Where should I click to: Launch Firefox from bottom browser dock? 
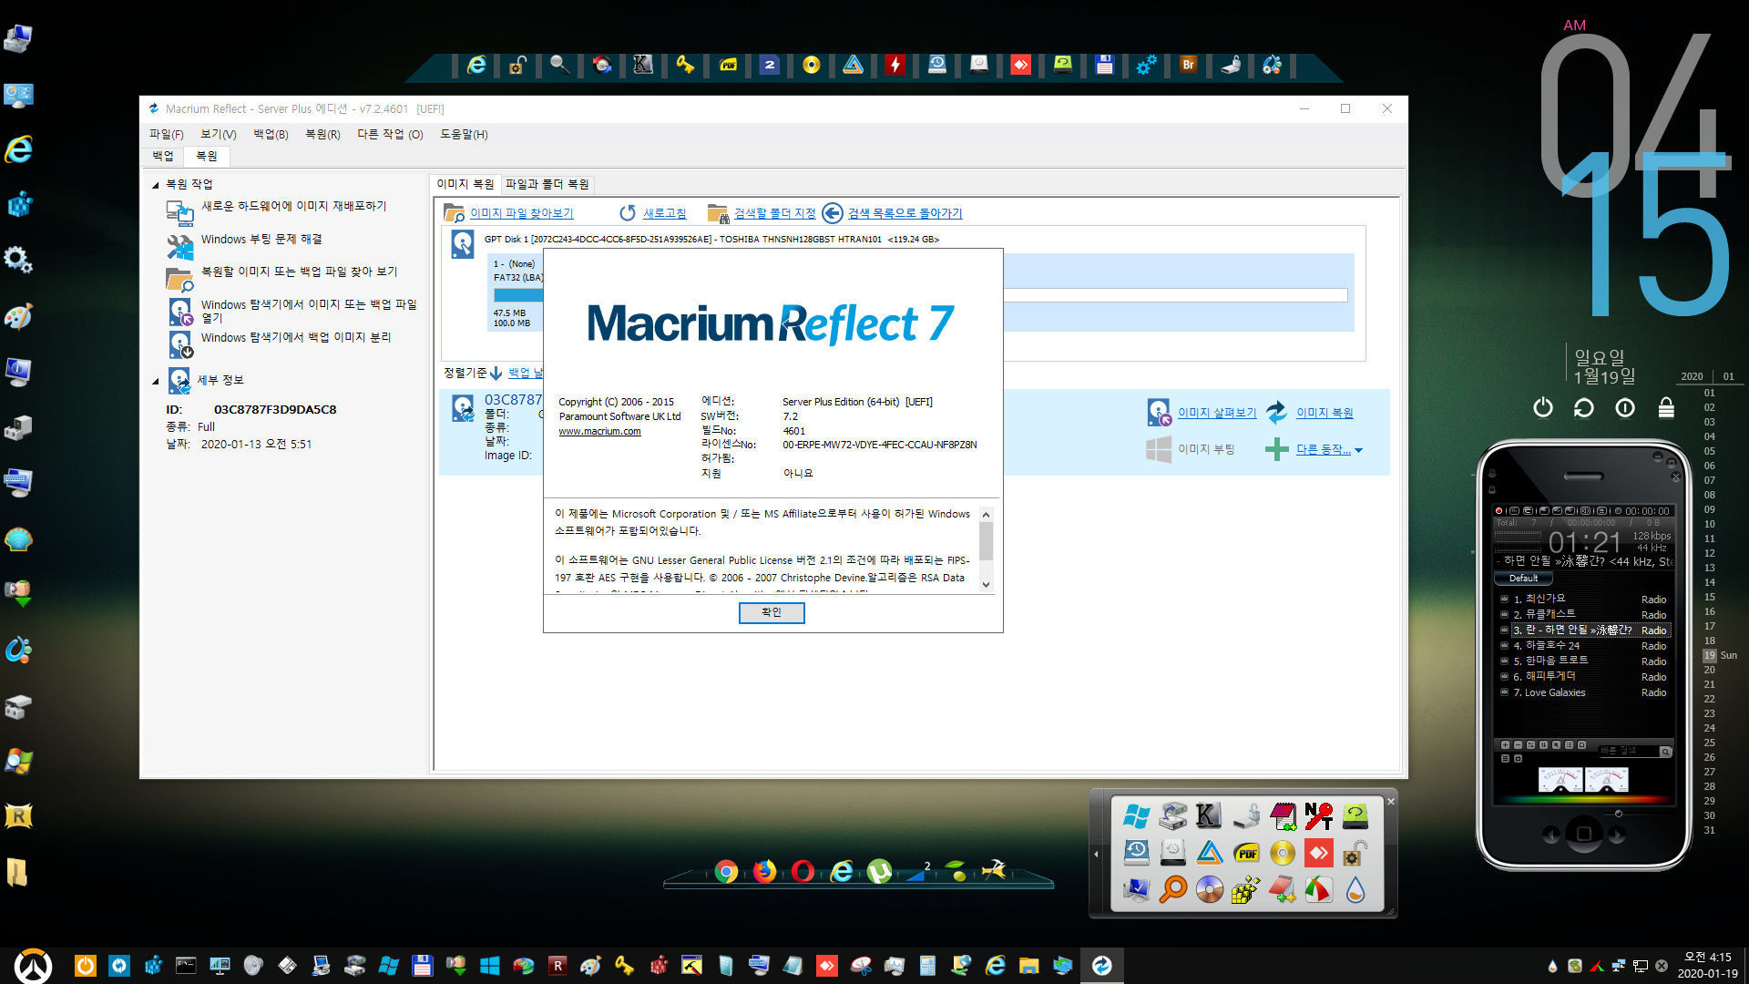764,872
